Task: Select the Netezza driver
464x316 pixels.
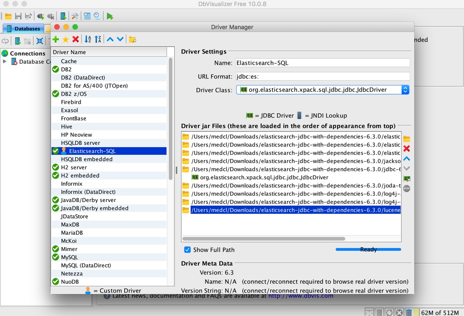Action: click(109, 273)
